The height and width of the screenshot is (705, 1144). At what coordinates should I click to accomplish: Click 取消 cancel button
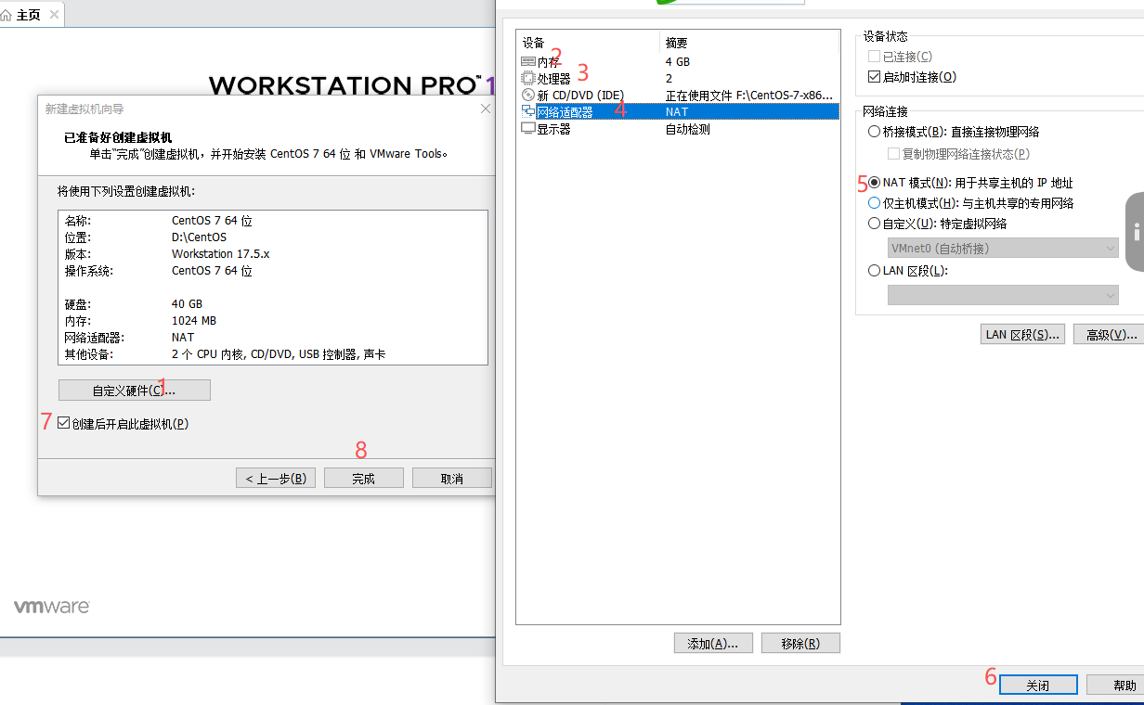(x=452, y=479)
